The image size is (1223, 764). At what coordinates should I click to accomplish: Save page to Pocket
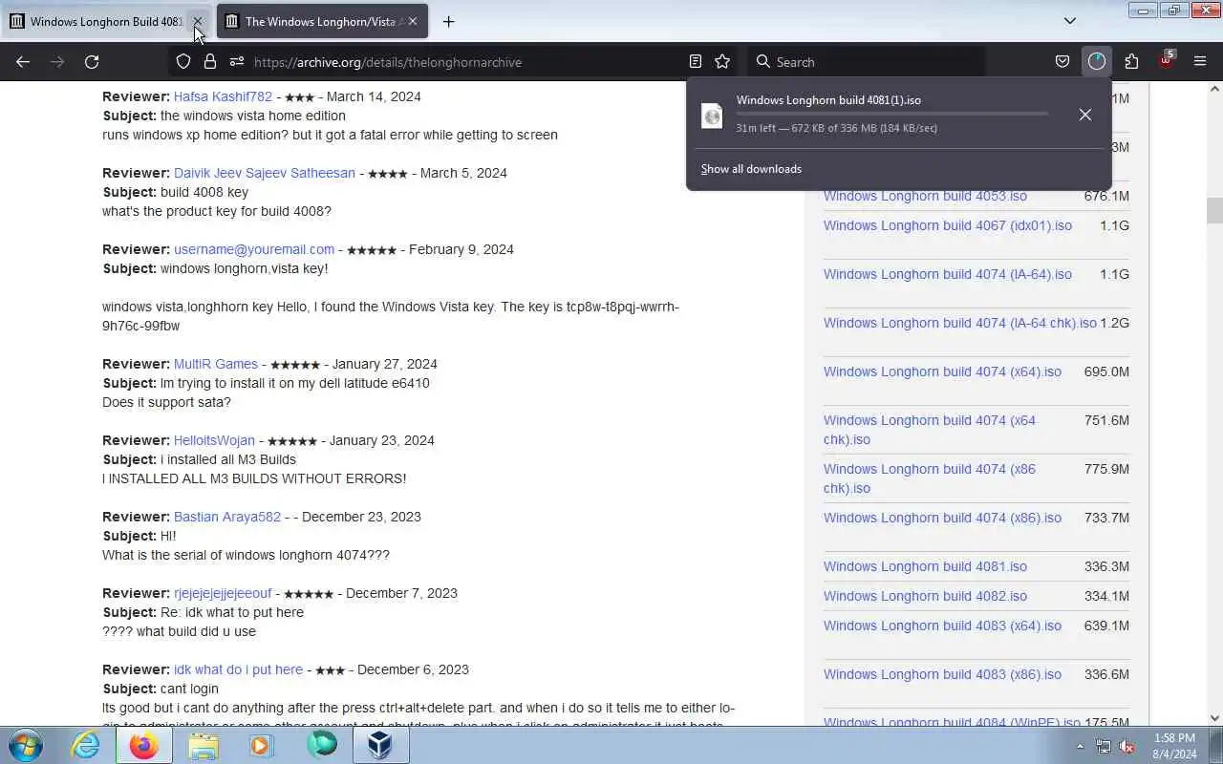point(1062,62)
